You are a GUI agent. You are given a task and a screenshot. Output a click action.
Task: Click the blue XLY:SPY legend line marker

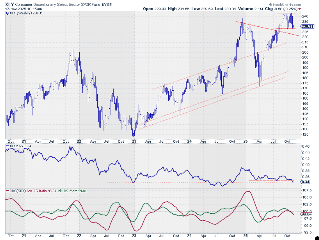[8, 146]
